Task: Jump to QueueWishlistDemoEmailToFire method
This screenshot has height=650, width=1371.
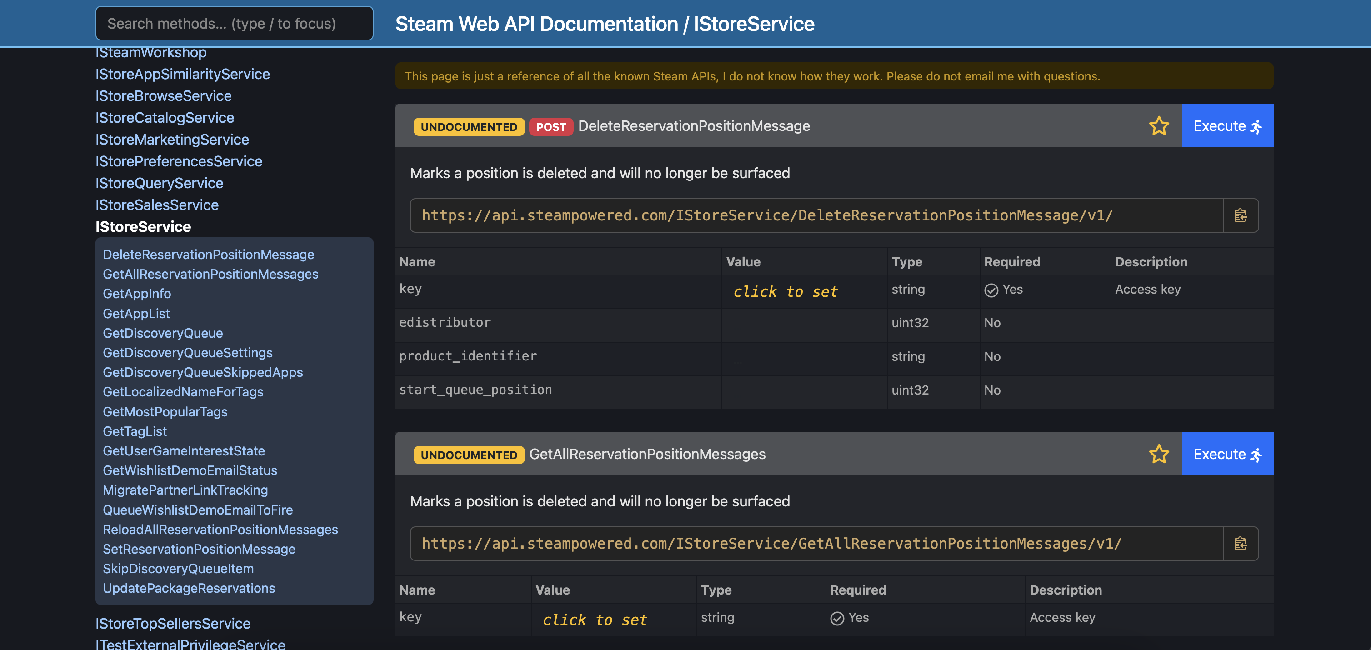Action: pos(198,510)
